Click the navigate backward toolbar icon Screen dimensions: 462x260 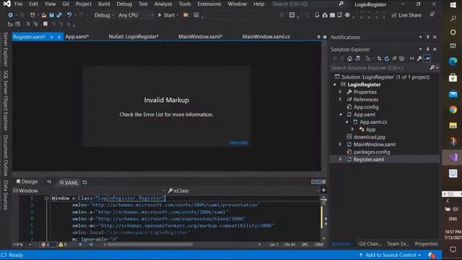(x=10, y=15)
